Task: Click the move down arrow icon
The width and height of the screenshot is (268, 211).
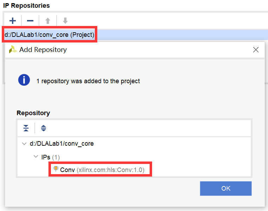Action: click(x=65, y=21)
